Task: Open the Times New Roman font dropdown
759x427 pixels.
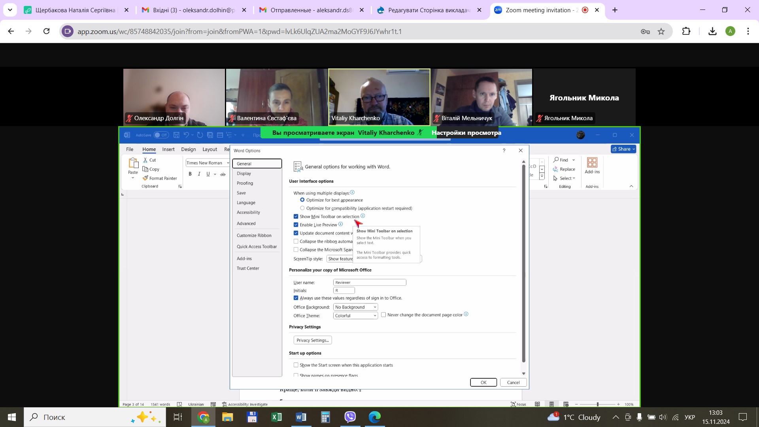Action: coord(228,163)
